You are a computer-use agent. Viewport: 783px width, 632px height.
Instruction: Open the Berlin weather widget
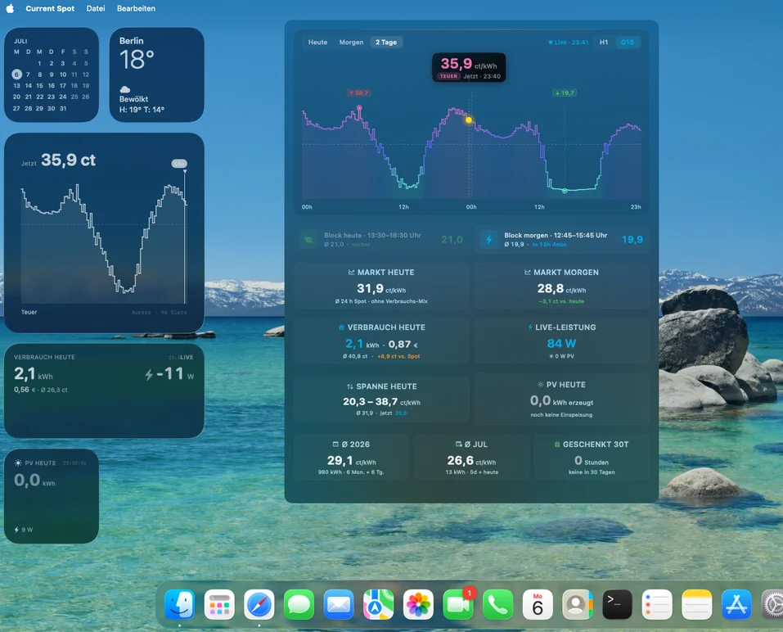click(156, 75)
